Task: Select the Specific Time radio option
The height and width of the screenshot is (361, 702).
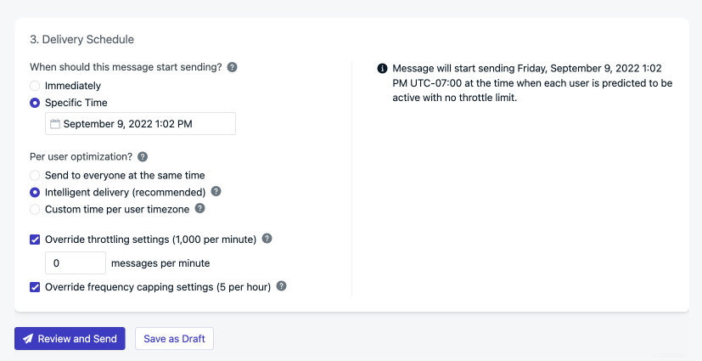Action: pyautogui.click(x=35, y=103)
